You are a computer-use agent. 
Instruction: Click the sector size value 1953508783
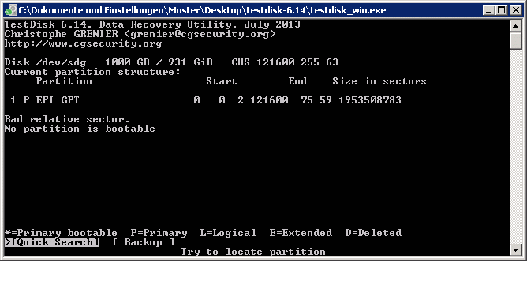click(x=370, y=100)
